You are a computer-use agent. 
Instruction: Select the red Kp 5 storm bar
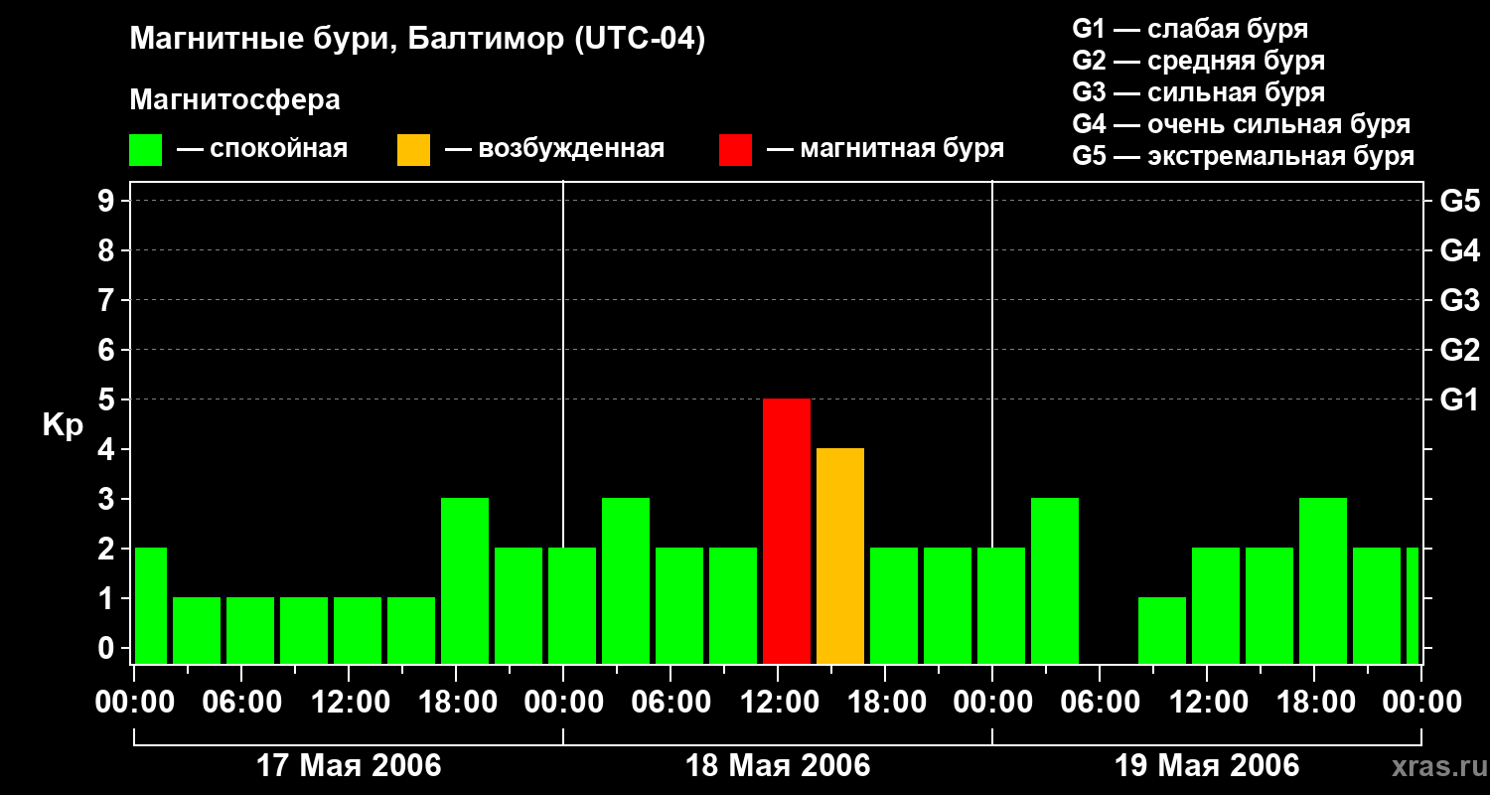click(787, 532)
